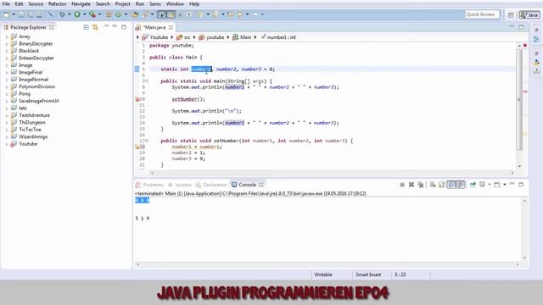This screenshot has width=543, height=305.
Task: Open the Run button dropdown arrow
Action: click(x=84, y=14)
